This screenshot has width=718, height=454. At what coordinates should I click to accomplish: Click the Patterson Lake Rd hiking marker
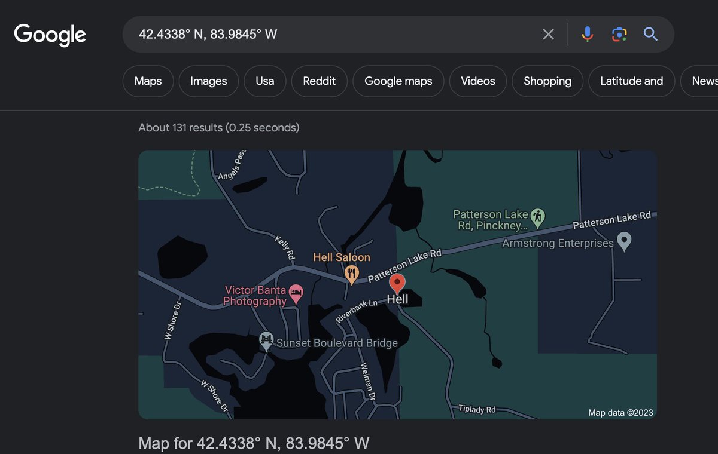coord(538,218)
